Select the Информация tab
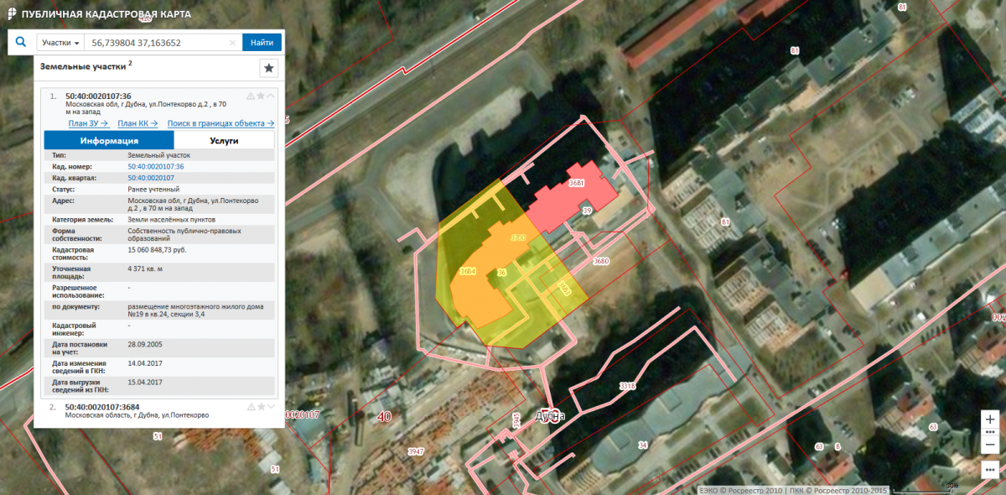The width and height of the screenshot is (1006, 495). pos(109,141)
